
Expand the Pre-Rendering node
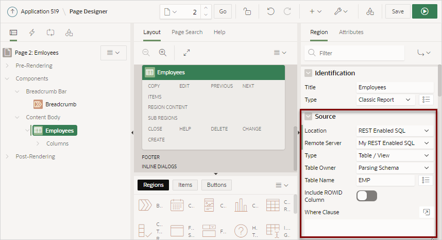(x=7, y=66)
